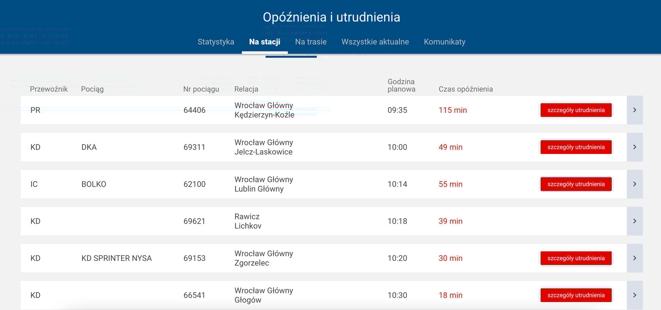This screenshot has height=310, width=661.
Task: Expand chevron for train 66541 to Głogów
Action: [x=635, y=295]
